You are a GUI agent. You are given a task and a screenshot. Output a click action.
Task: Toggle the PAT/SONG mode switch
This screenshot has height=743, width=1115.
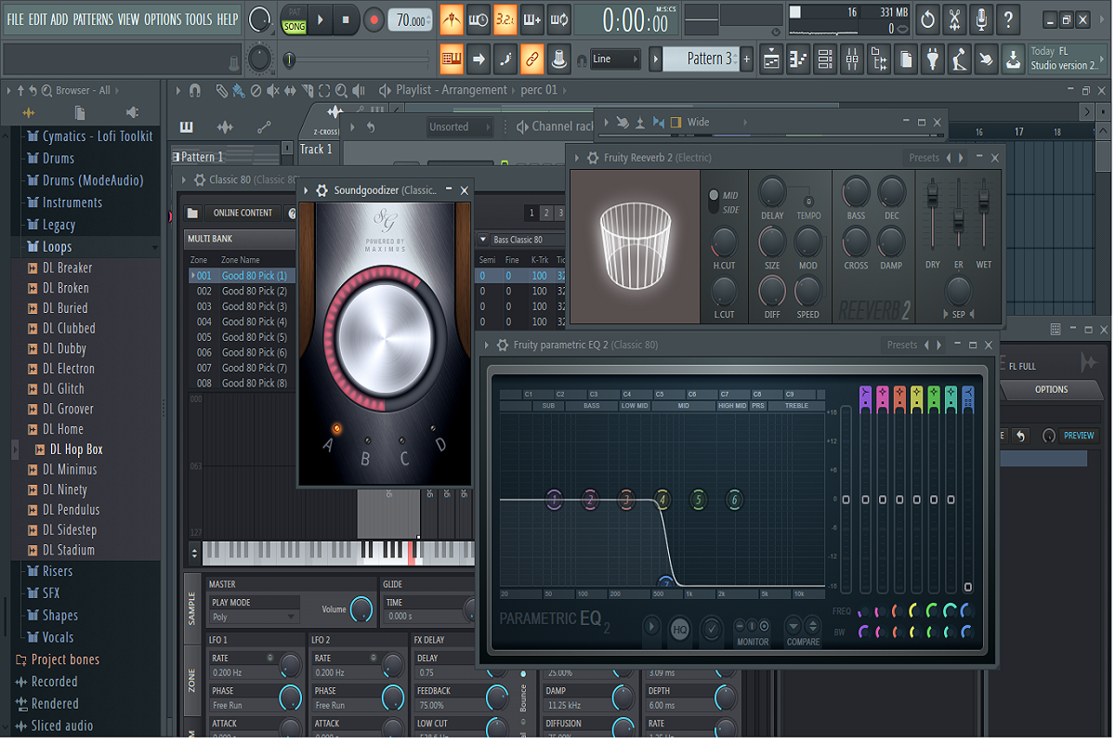[294, 20]
